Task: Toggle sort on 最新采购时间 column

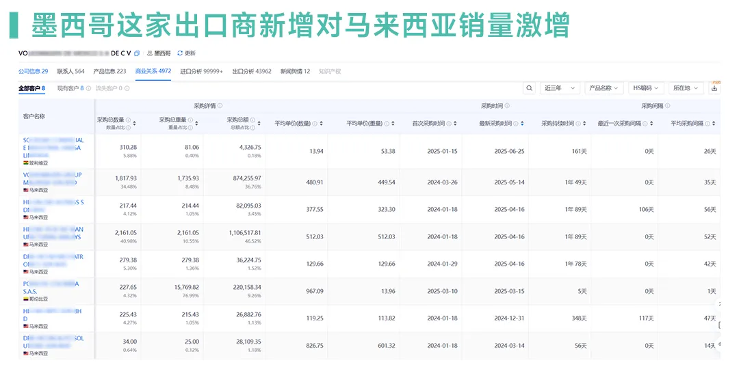Action: click(522, 124)
